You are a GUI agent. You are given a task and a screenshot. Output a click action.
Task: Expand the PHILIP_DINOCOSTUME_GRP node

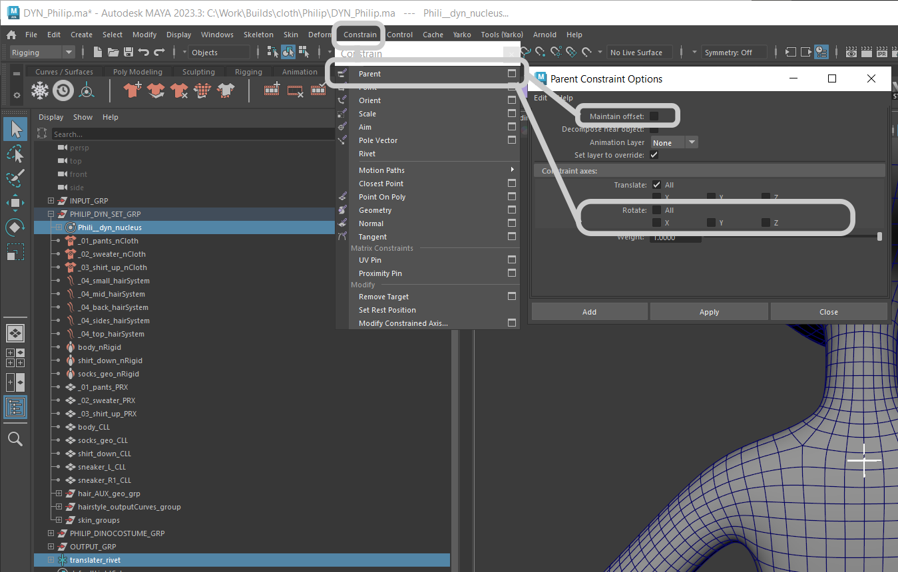pos(51,533)
